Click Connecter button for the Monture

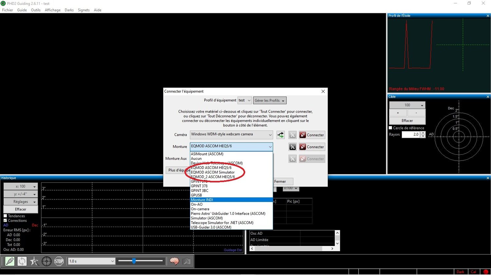click(312, 147)
